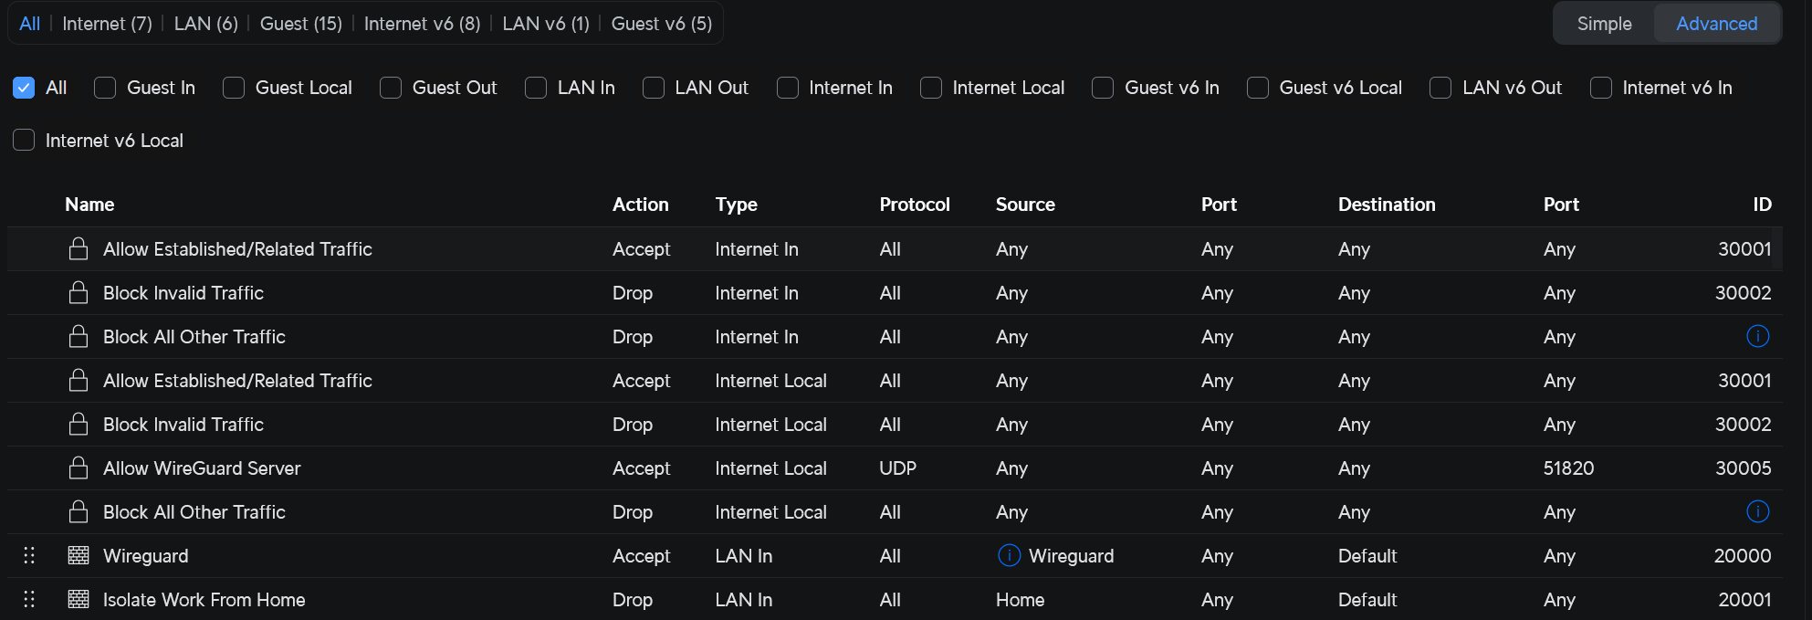Switch to the Guest (15) tab
Image resolution: width=1812 pixels, height=620 pixels.
coord(301,24)
